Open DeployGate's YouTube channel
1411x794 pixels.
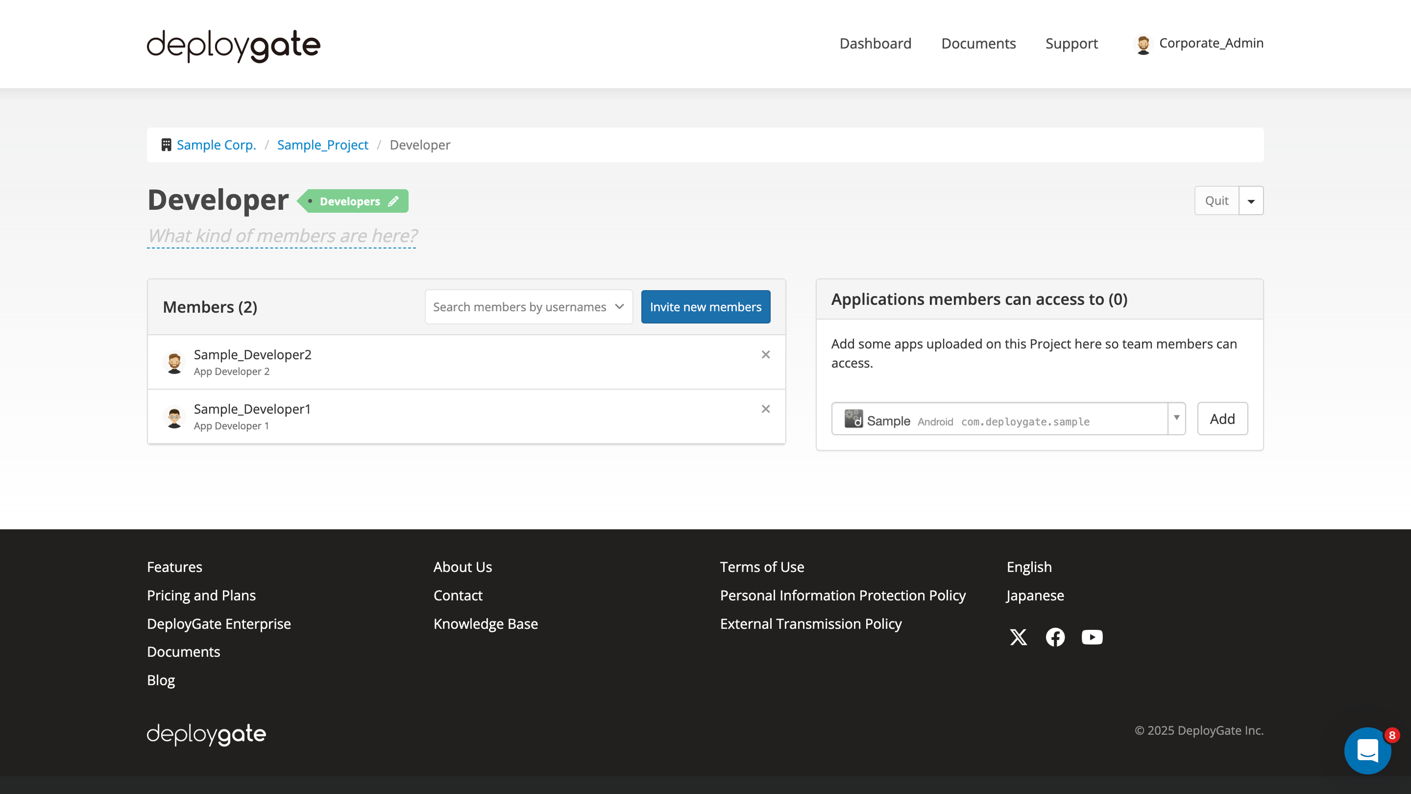click(x=1092, y=637)
